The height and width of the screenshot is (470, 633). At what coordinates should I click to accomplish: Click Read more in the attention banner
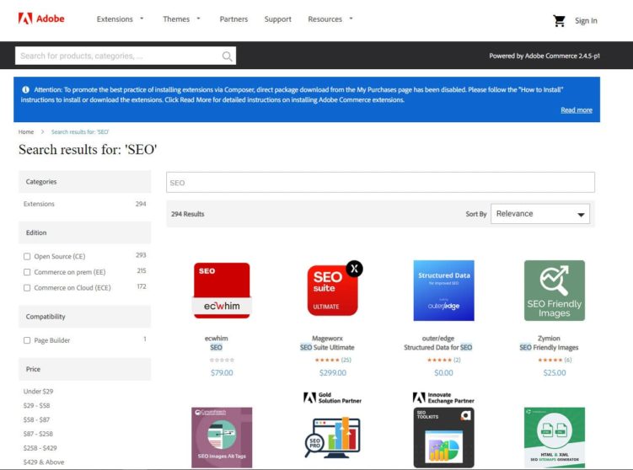(577, 110)
